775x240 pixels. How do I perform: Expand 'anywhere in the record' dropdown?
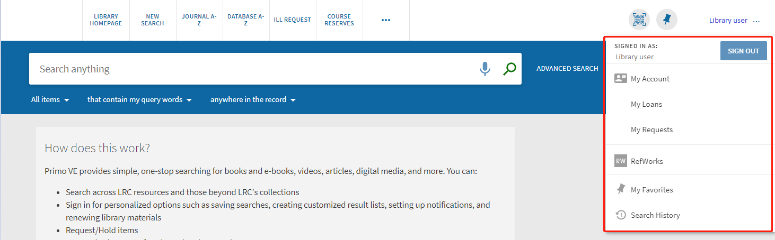253,99
